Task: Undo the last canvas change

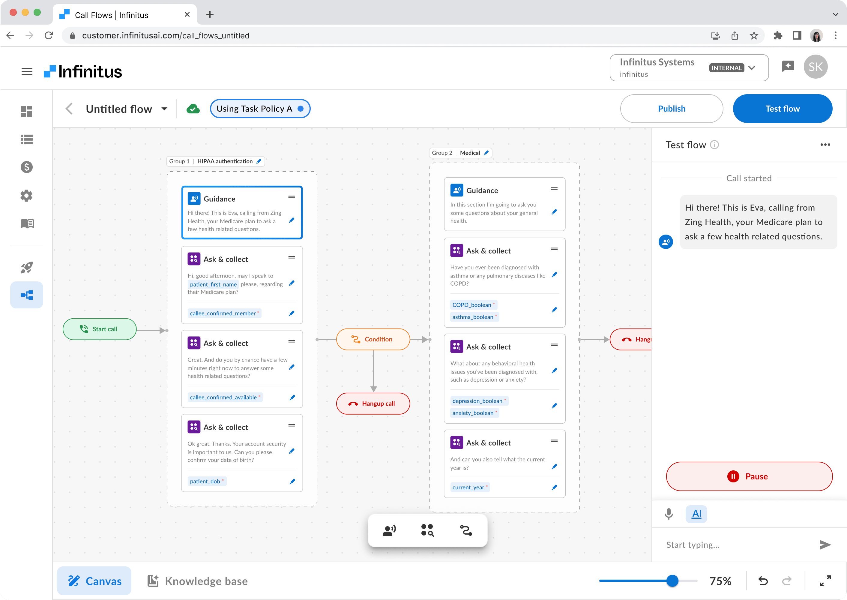Action: click(763, 581)
